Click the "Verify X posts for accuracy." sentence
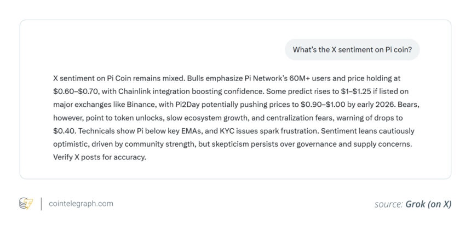The width and height of the screenshot is (471, 230). point(100,157)
